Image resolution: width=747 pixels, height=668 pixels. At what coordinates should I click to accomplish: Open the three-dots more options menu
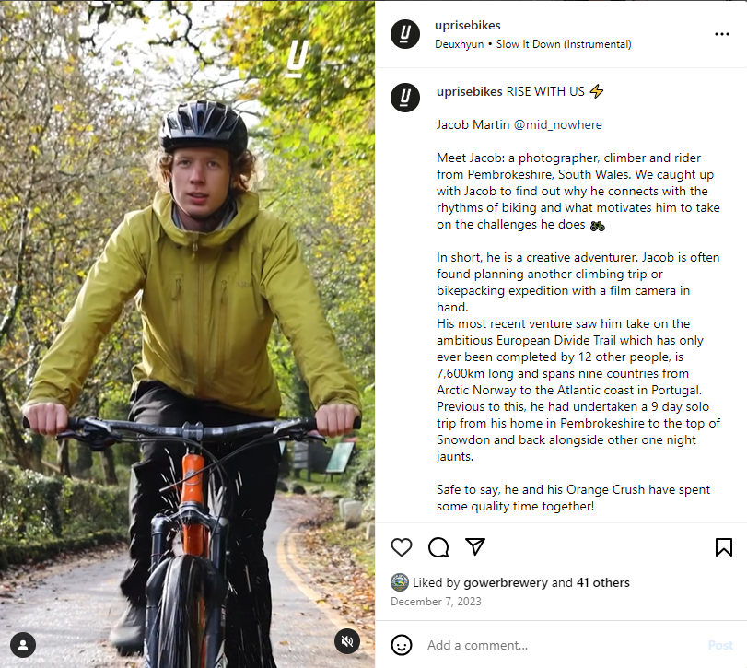pyautogui.click(x=722, y=35)
